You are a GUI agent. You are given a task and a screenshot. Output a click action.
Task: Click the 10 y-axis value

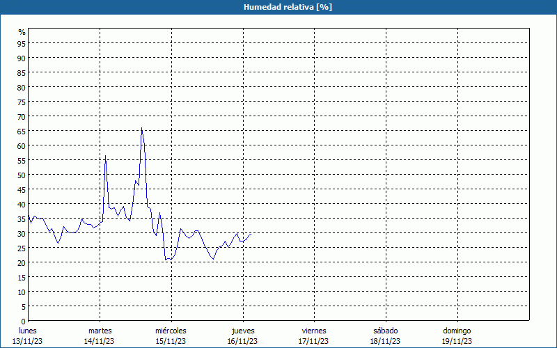click(x=22, y=292)
